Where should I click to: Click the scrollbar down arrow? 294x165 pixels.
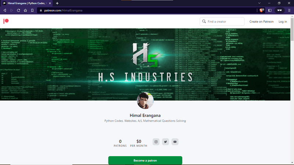pos(292,163)
